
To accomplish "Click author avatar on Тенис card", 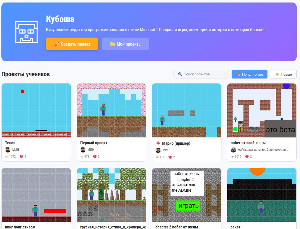I will [8, 150].
